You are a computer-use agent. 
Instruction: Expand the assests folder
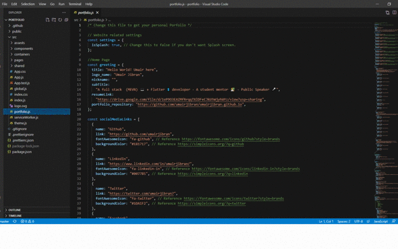(x=19, y=43)
